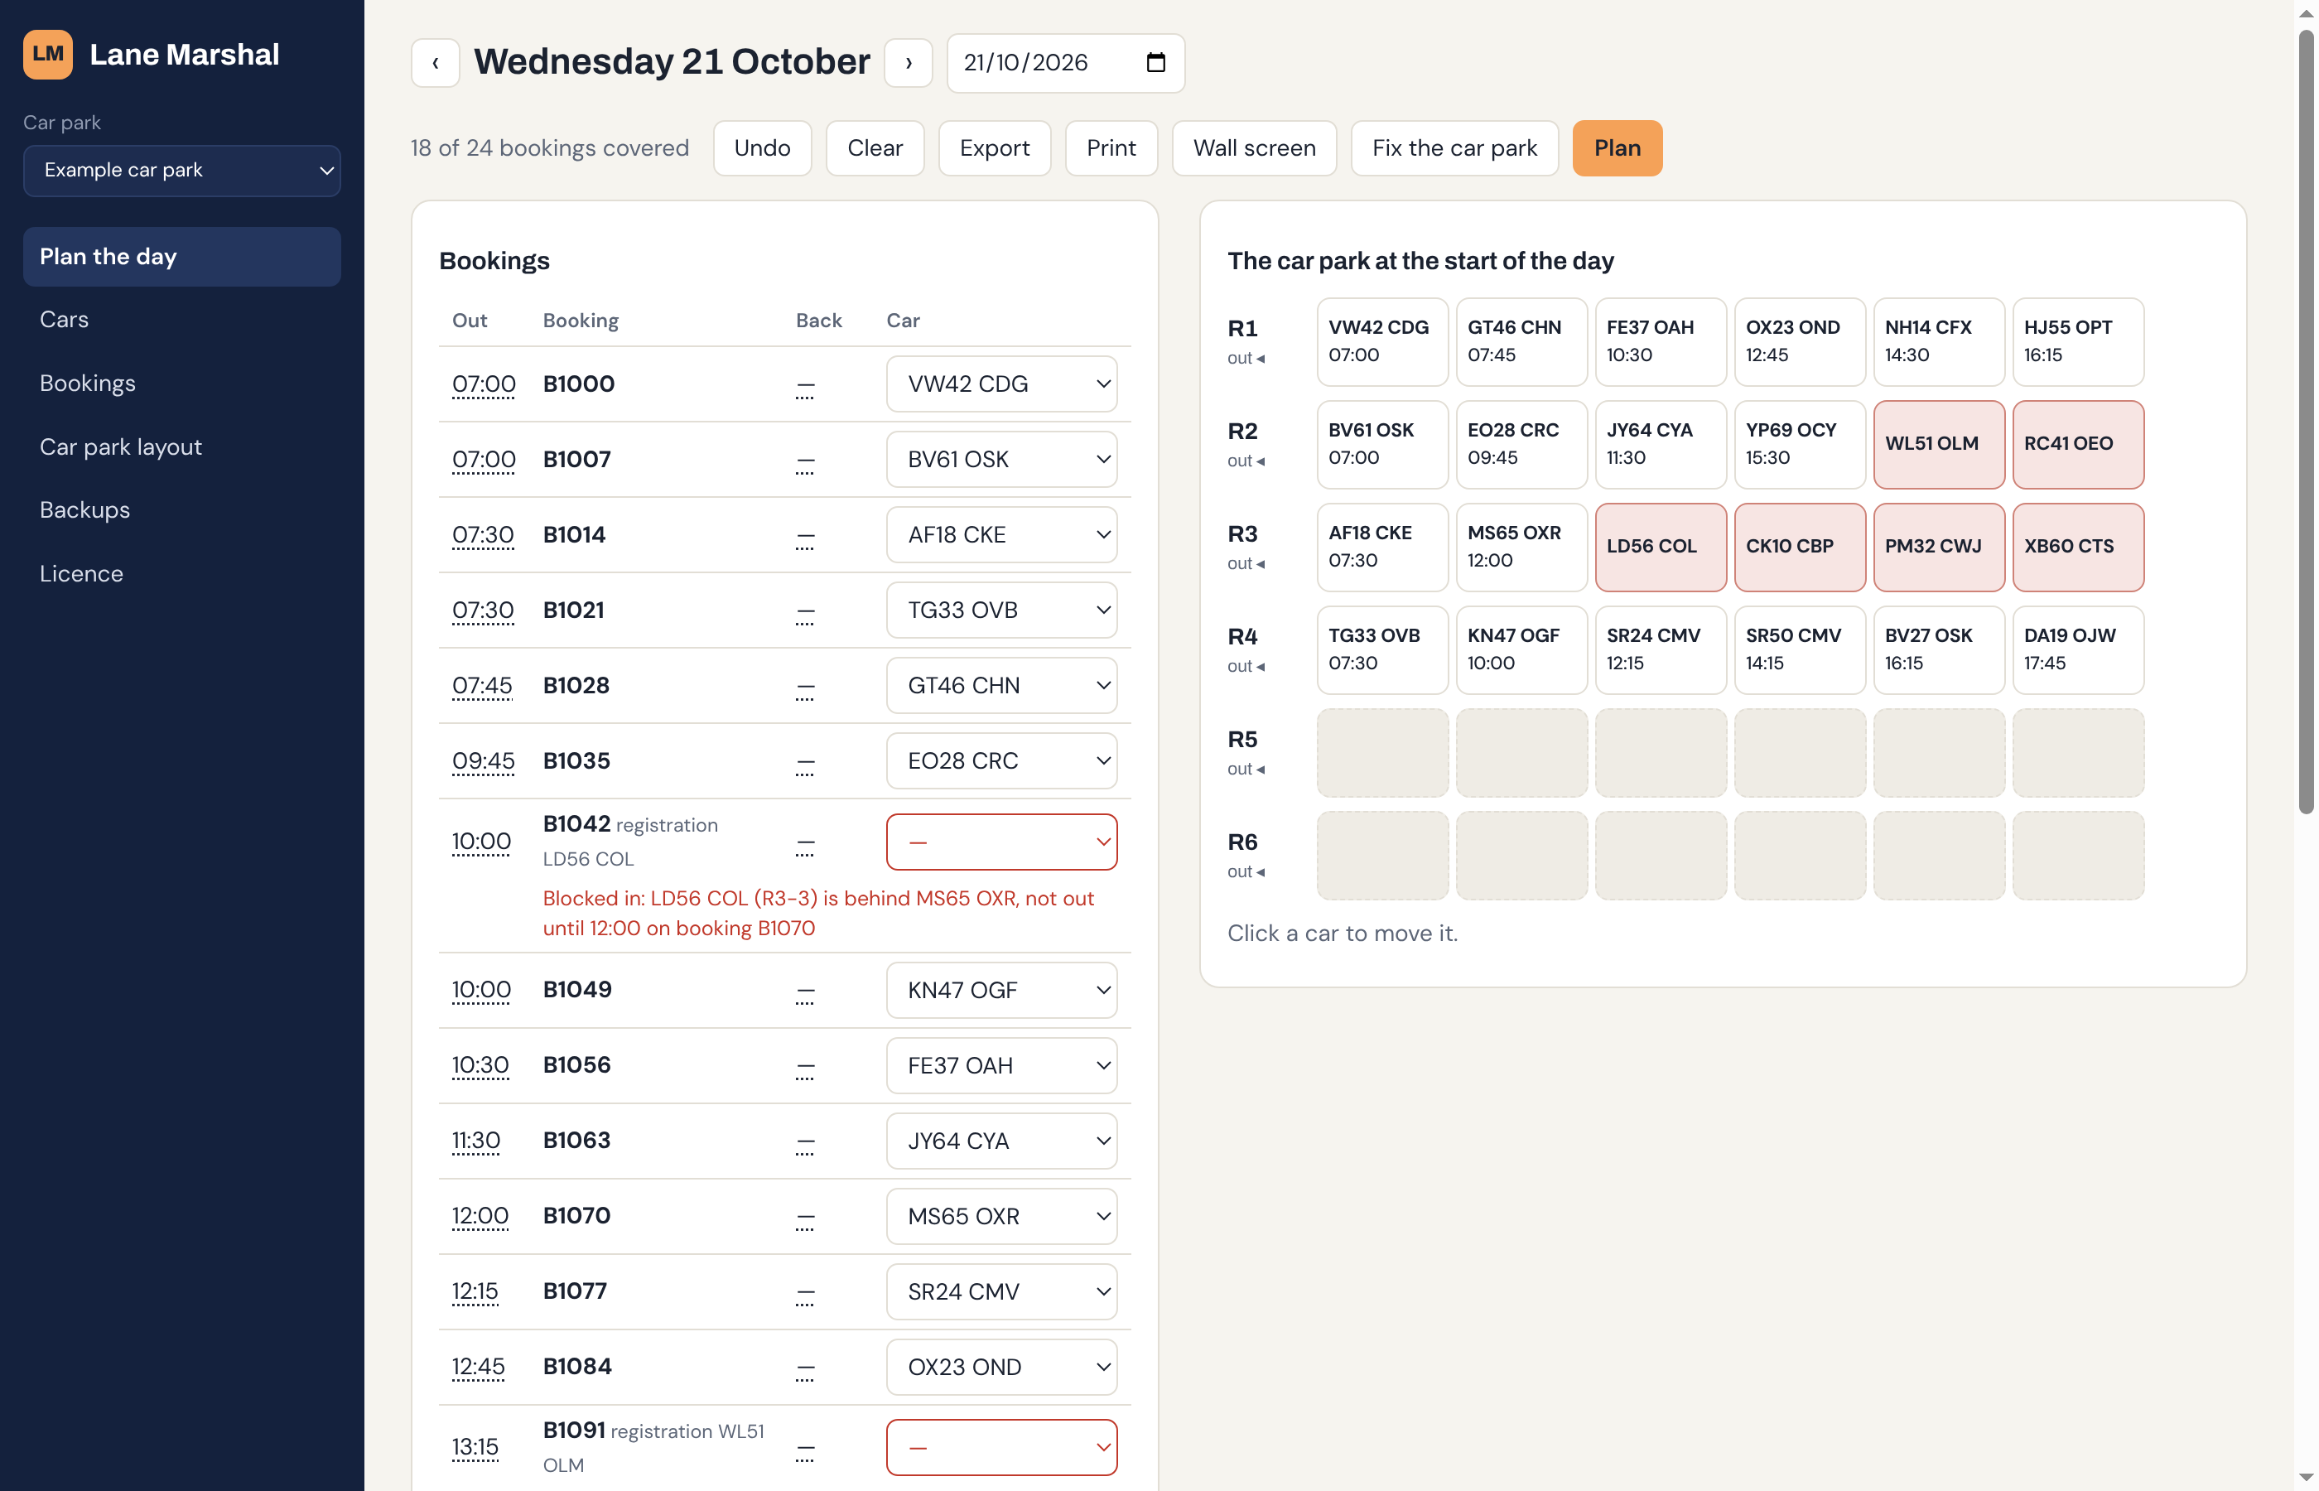
Task: Go to previous day with left arrow
Action: click(x=435, y=63)
